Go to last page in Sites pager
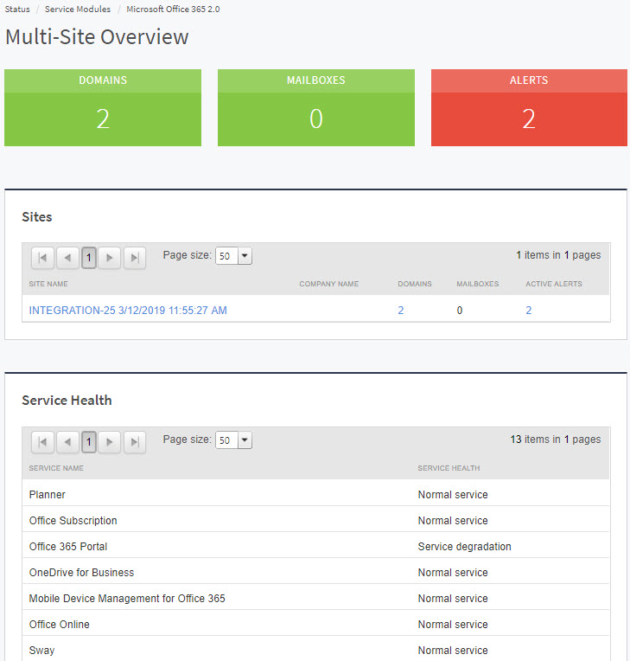630x661 pixels. point(134,258)
